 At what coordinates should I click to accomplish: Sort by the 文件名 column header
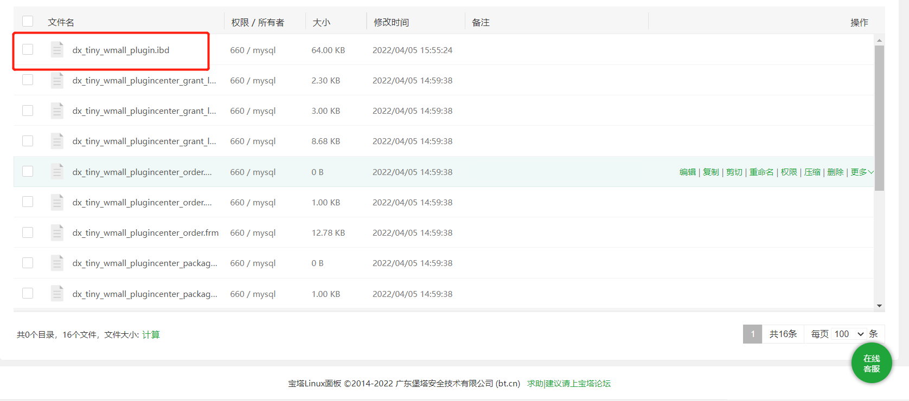point(61,22)
